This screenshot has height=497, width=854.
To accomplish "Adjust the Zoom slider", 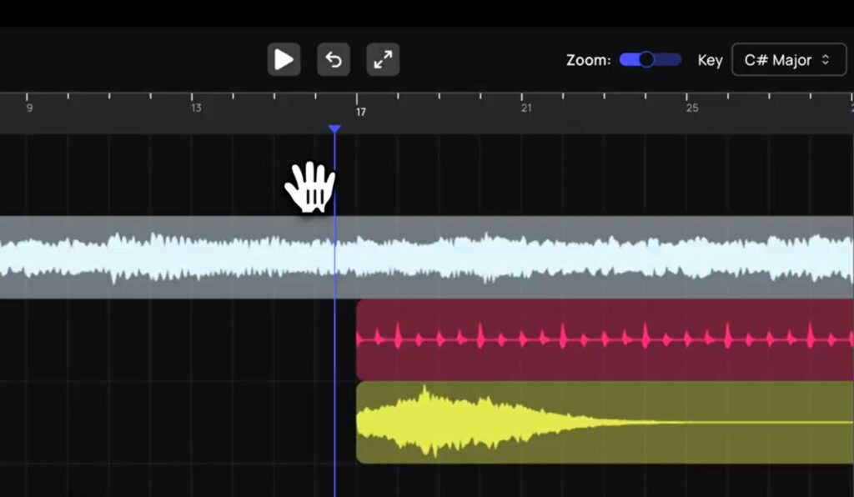I will [x=651, y=59].
